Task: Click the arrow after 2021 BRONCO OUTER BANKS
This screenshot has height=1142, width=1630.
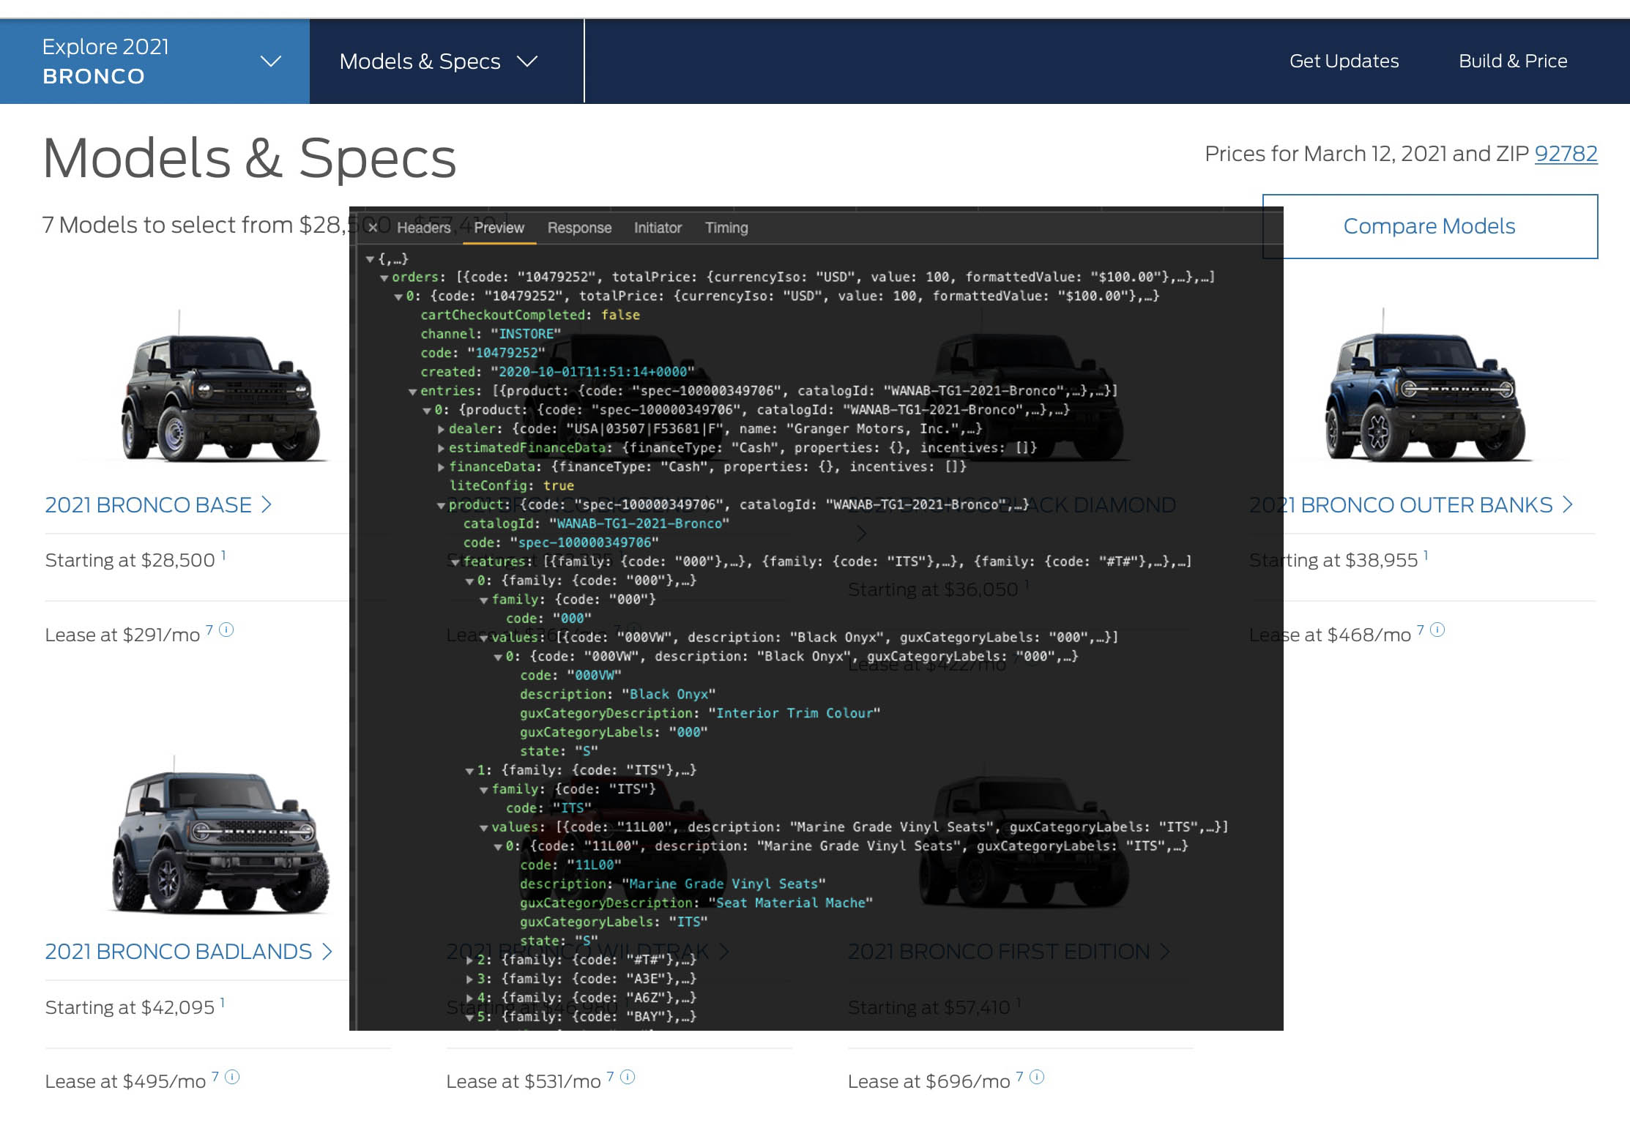Action: pyautogui.click(x=1568, y=505)
